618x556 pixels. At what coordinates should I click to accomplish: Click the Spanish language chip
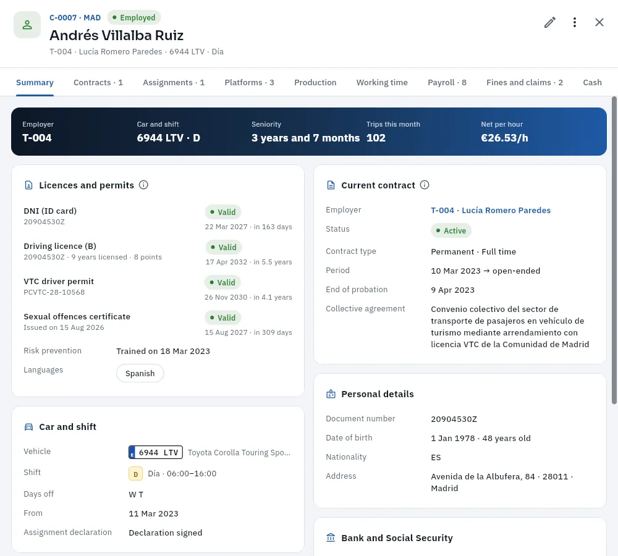click(x=140, y=373)
